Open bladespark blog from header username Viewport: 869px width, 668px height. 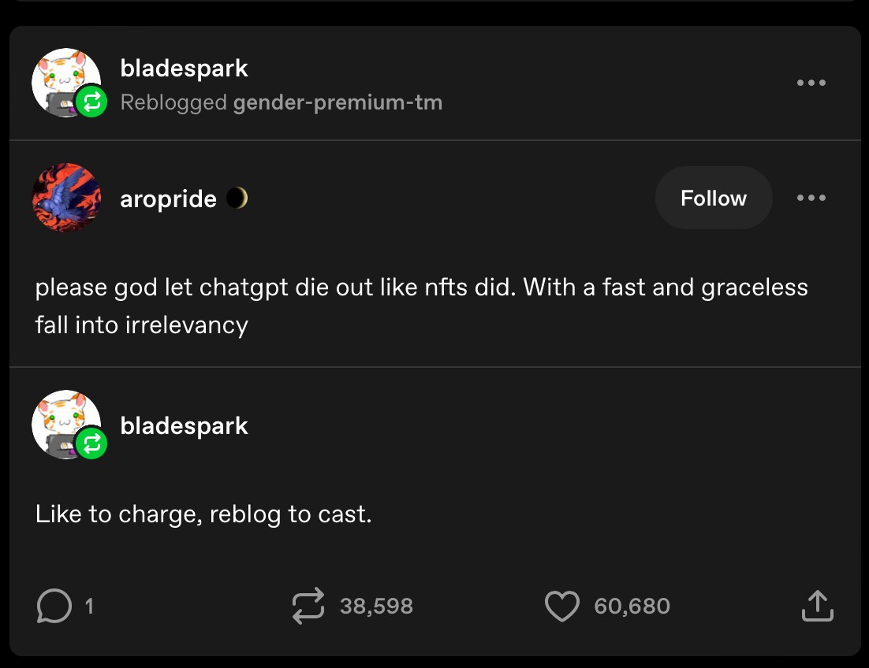(184, 69)
